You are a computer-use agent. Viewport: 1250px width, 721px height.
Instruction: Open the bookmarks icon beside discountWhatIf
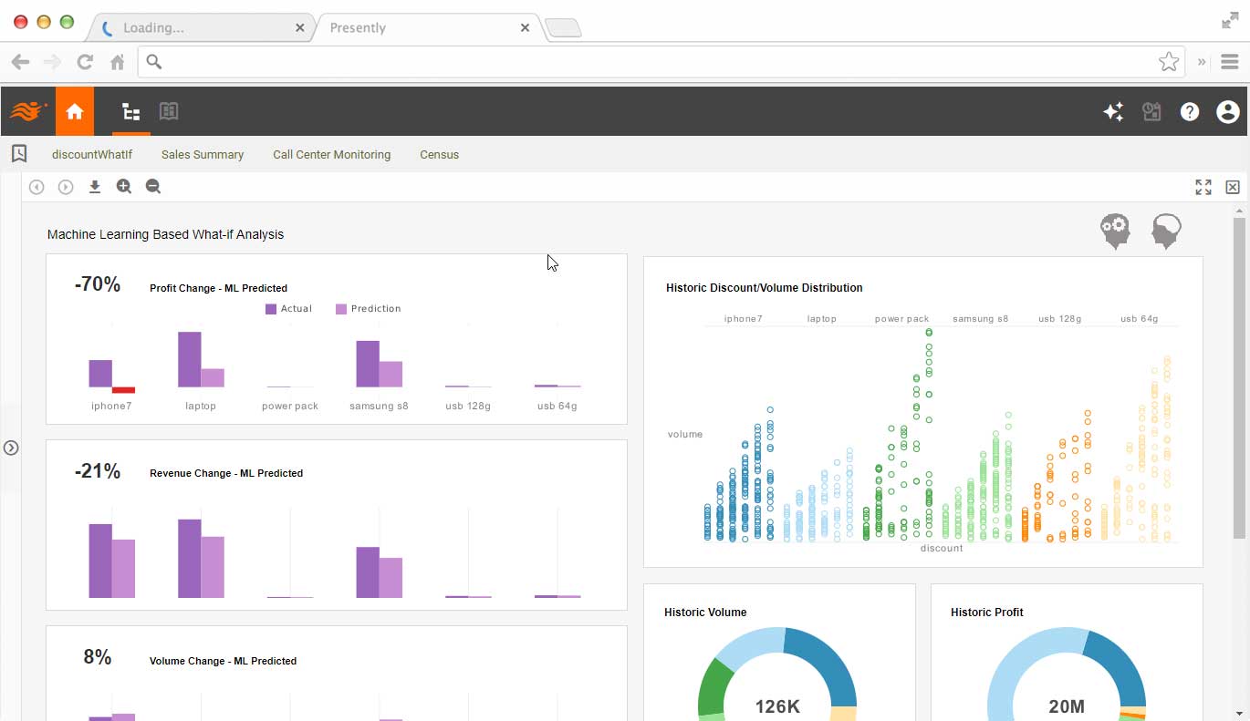pos(19,153)
